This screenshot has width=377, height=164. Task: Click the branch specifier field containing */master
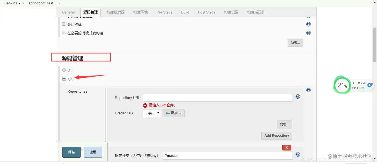tap(228, 155)
